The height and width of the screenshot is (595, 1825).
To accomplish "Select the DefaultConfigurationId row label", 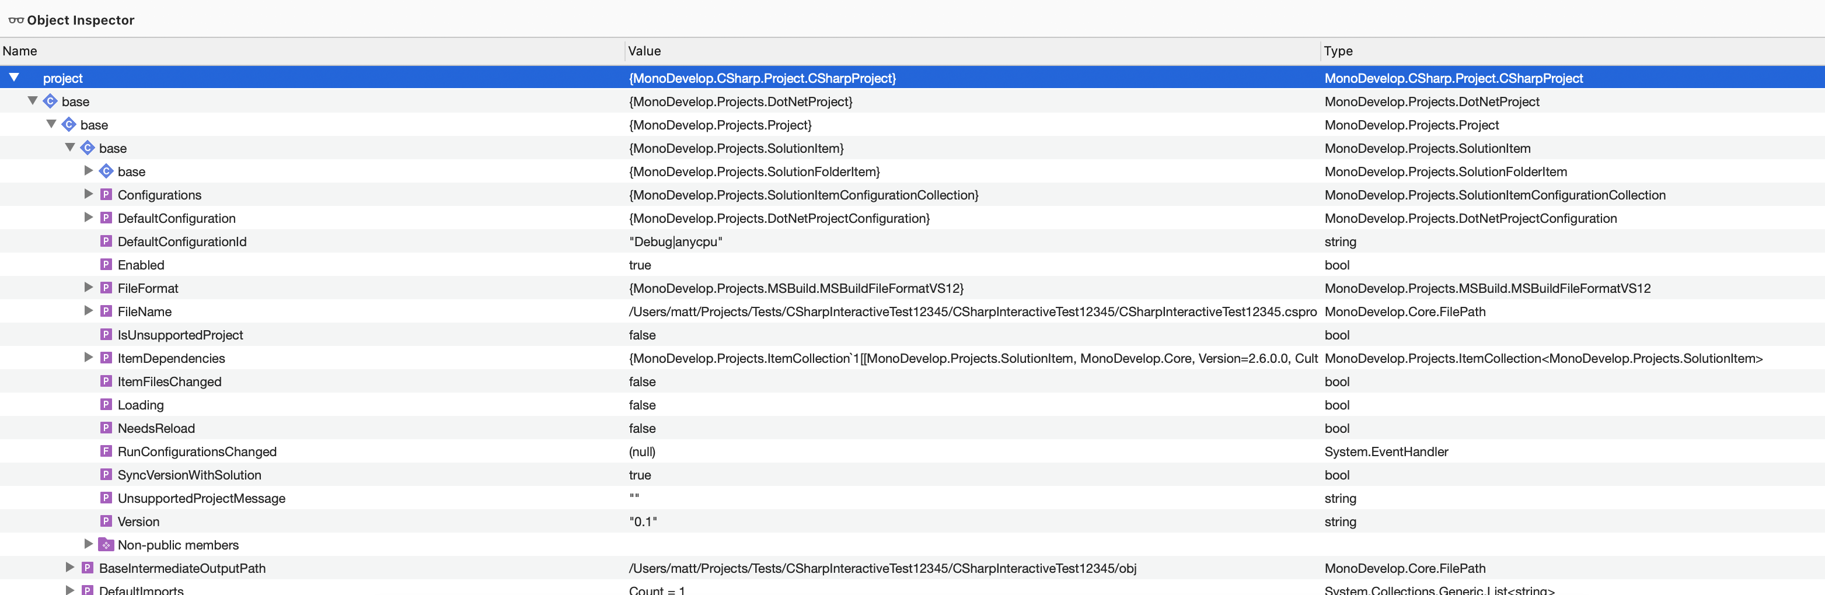I will coord(182,242).
